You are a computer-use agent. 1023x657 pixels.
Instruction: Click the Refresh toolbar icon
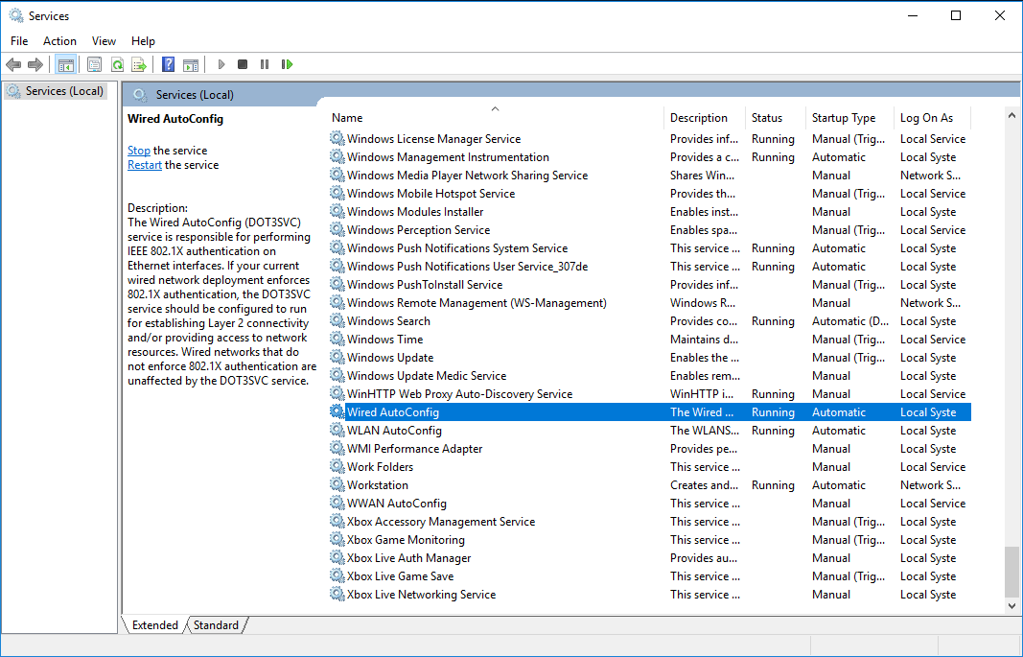tap(117, 64)
